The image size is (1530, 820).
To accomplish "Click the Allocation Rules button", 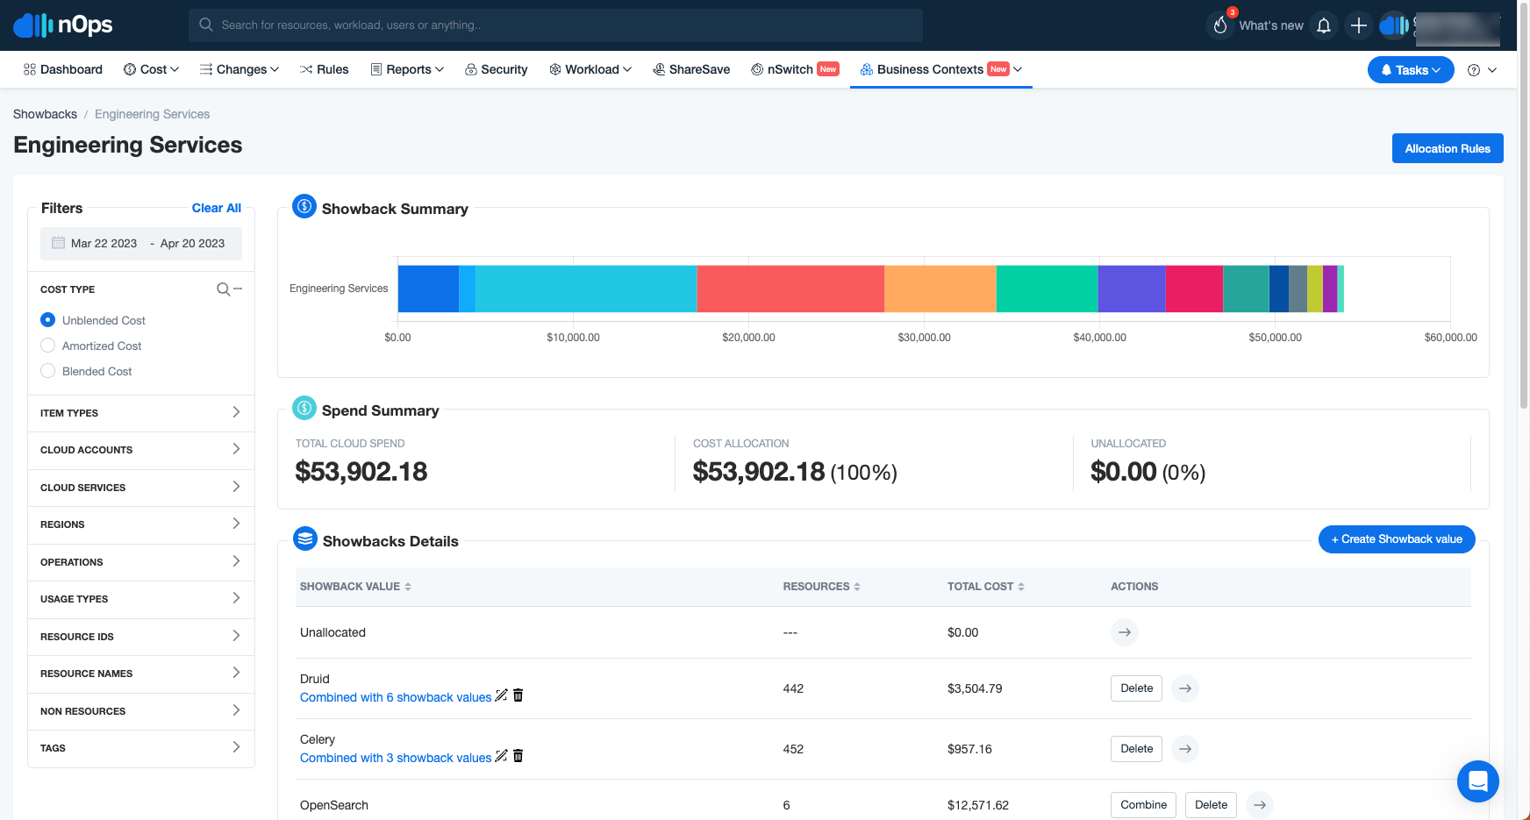I will pos(1448,148).
